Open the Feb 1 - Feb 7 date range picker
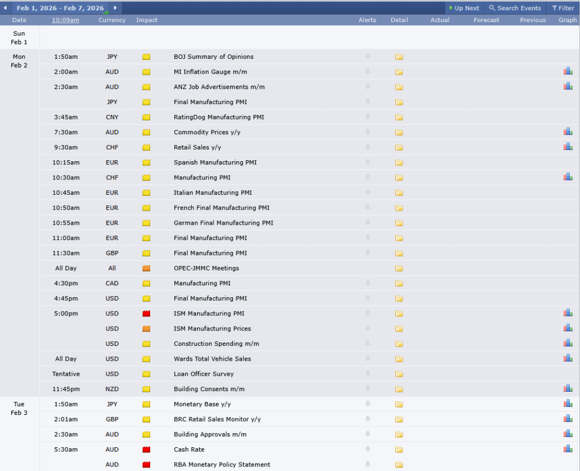 pyautogui.click(x=60, y=8)
